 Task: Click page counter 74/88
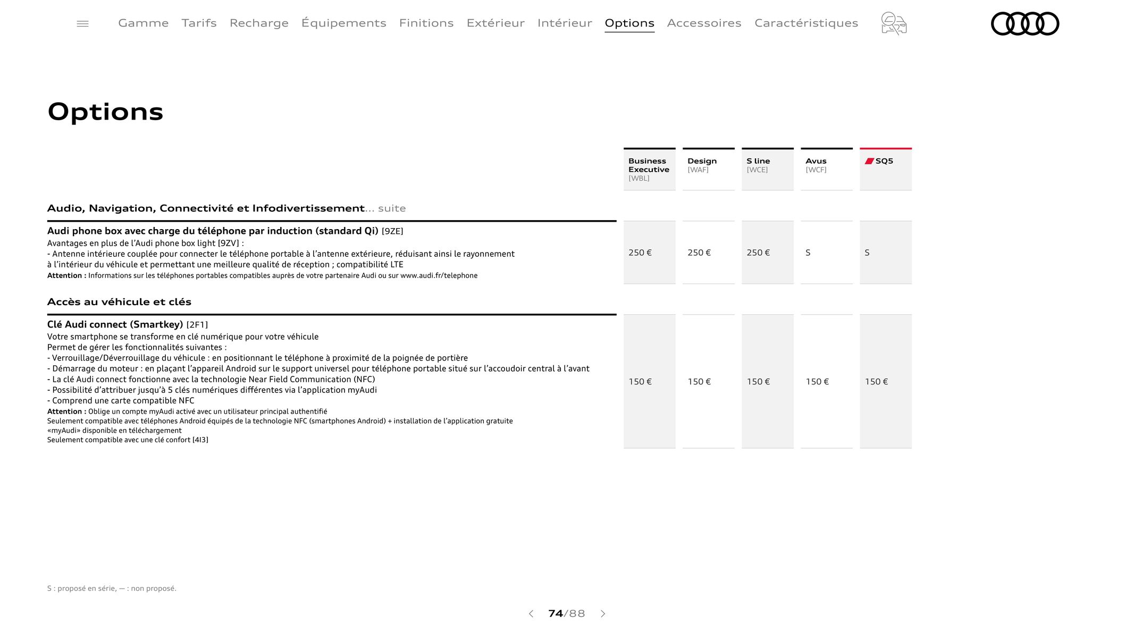click(x=566, y=614)
